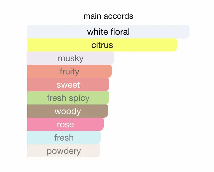Select the light blue fresh bar

click(x=64, y=138)
